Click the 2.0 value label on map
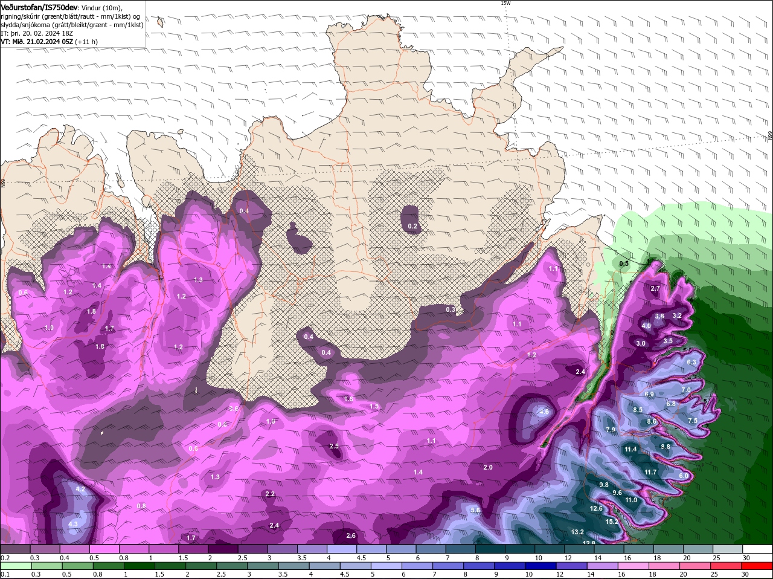This screenshot has height=579, width=773. click(x=488, y=467)
